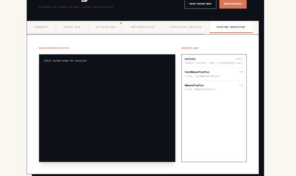This screenshot has width=296, height=176.
Task: Go to the Structural Analysis tab
Action: (185, 27)
